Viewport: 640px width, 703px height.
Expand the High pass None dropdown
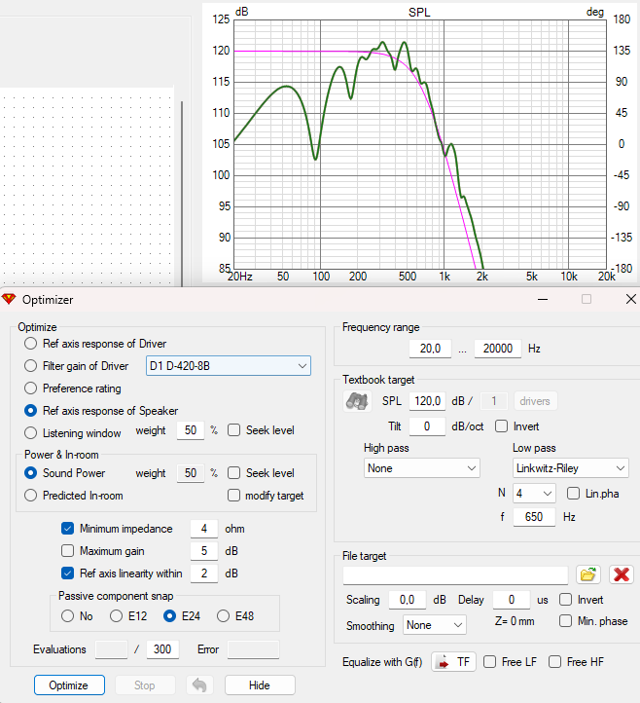421,468
